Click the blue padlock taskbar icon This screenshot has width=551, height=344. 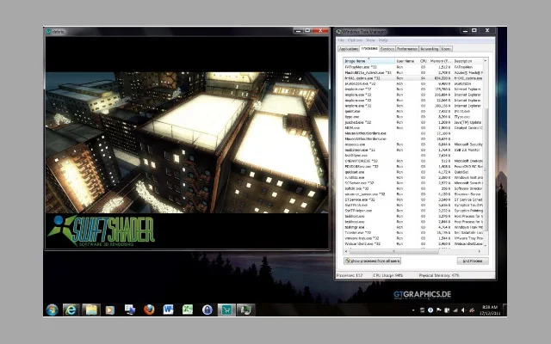[207, 310]
